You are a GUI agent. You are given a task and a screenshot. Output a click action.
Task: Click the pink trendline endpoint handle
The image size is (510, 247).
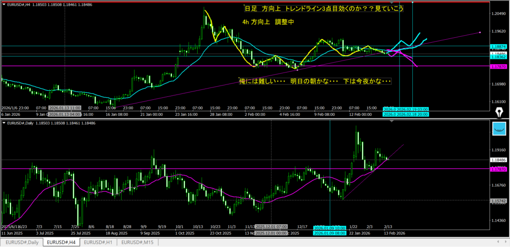(x=480, y=32)
